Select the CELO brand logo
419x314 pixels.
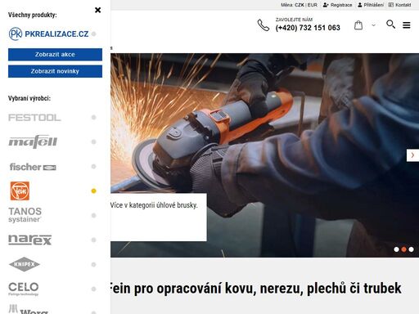(x=24, y=289)
